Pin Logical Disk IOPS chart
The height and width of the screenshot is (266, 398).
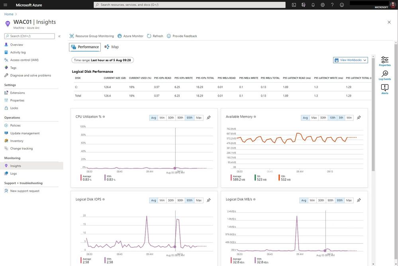[x=209, y=200]
